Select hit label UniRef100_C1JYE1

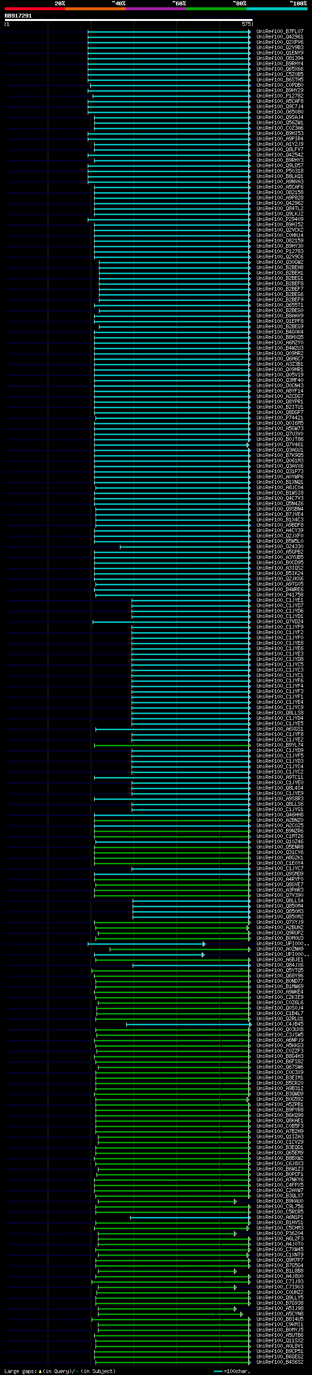coord(280,600)
